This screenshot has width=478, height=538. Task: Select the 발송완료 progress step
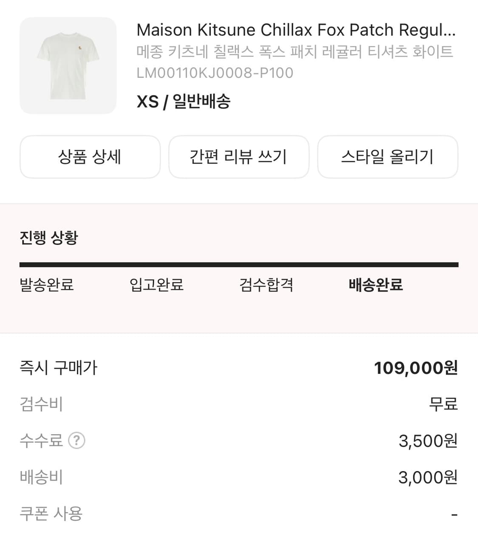pos(47,285)
